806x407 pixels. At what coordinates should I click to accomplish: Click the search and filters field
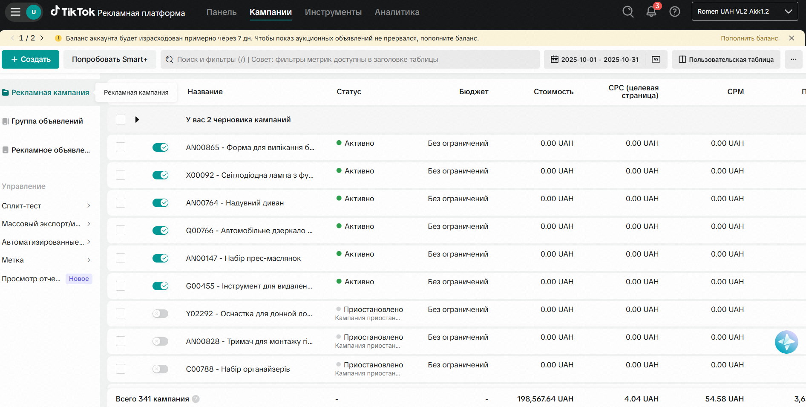349,60
